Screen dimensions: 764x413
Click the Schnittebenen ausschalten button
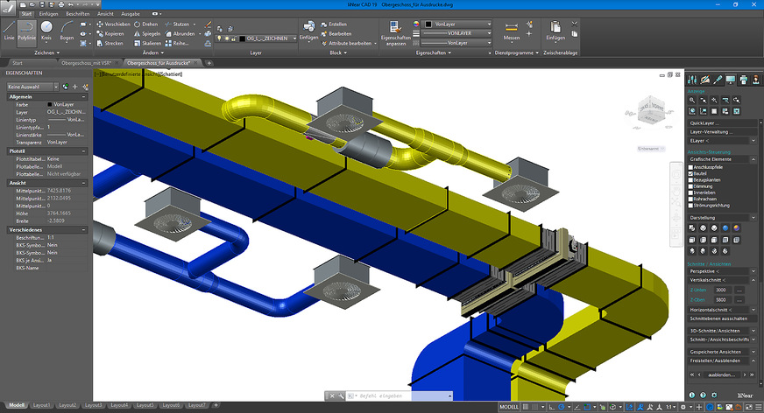point(722,318)
